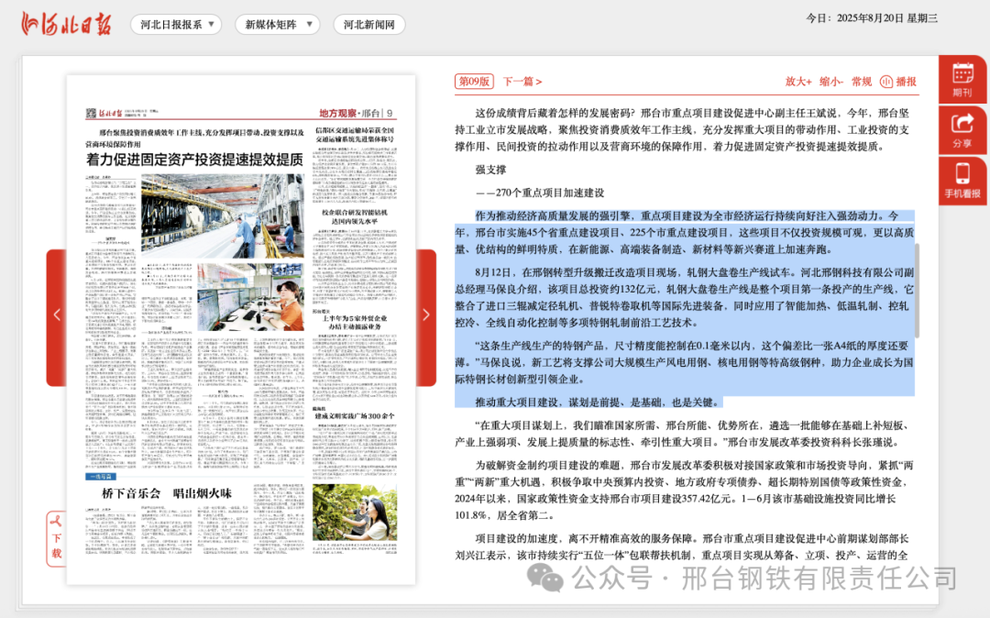Open 手机看报 mobile reading
990x618 pixels.
(x=962, y=180)
